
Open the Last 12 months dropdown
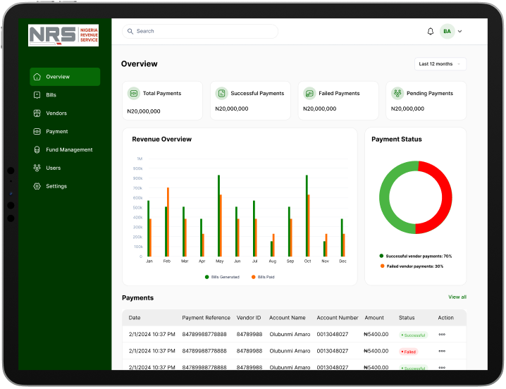[x=440, y=64]
